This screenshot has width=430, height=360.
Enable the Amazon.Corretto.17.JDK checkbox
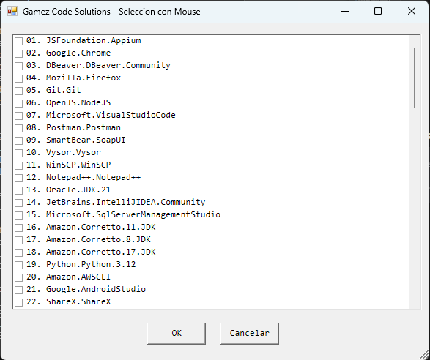(x=18, y=252)
